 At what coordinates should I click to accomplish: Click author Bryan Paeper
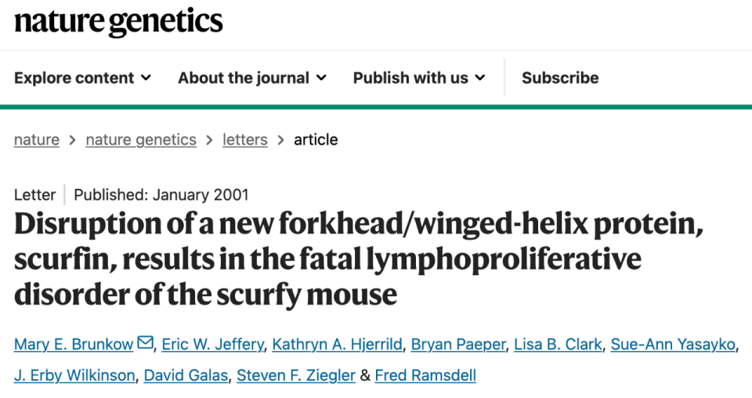click(457, 344)
